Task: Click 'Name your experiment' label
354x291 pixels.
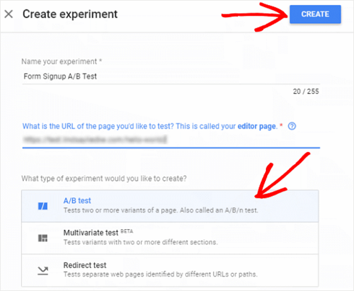Action: tap(59, 61)
